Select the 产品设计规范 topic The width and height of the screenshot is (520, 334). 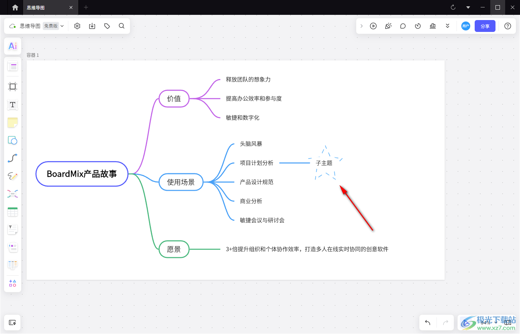(x=257, y=182)
